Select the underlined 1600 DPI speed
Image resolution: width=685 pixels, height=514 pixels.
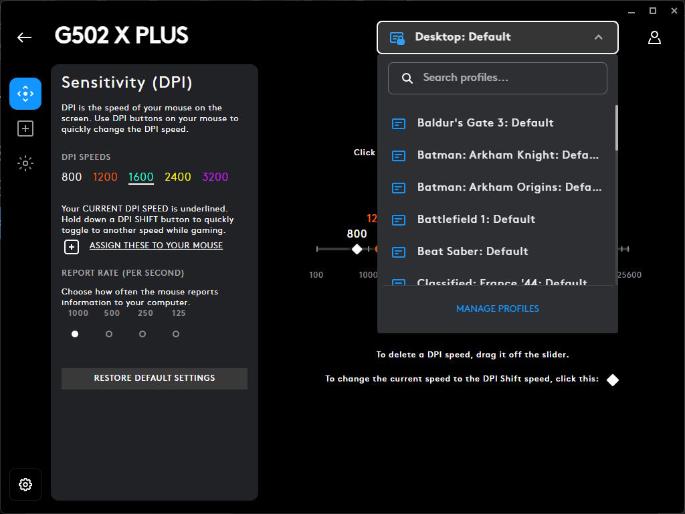140,177
